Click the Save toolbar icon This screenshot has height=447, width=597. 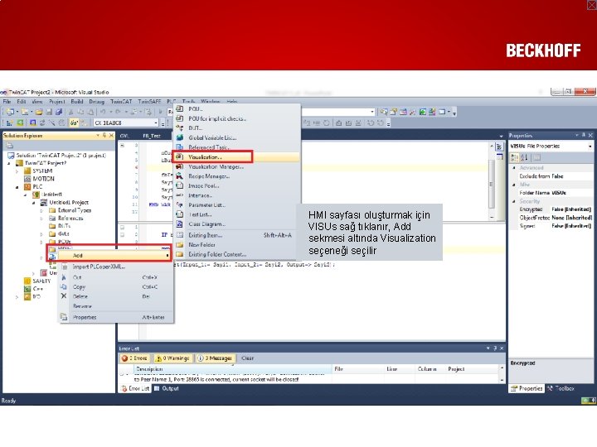[49, 112]
